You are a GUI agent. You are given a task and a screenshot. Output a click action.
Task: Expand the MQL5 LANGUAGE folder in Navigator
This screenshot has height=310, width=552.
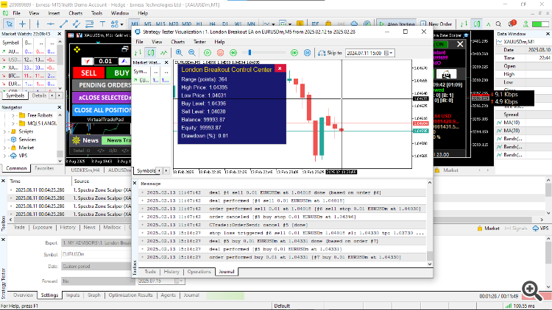(13, 123)
